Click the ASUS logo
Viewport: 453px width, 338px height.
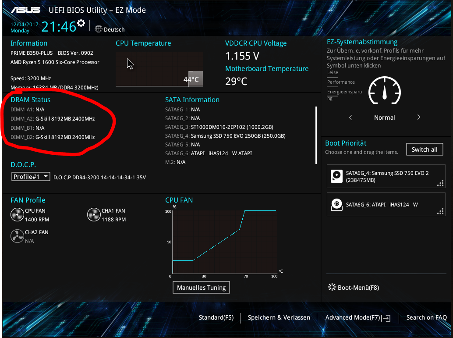26,10
